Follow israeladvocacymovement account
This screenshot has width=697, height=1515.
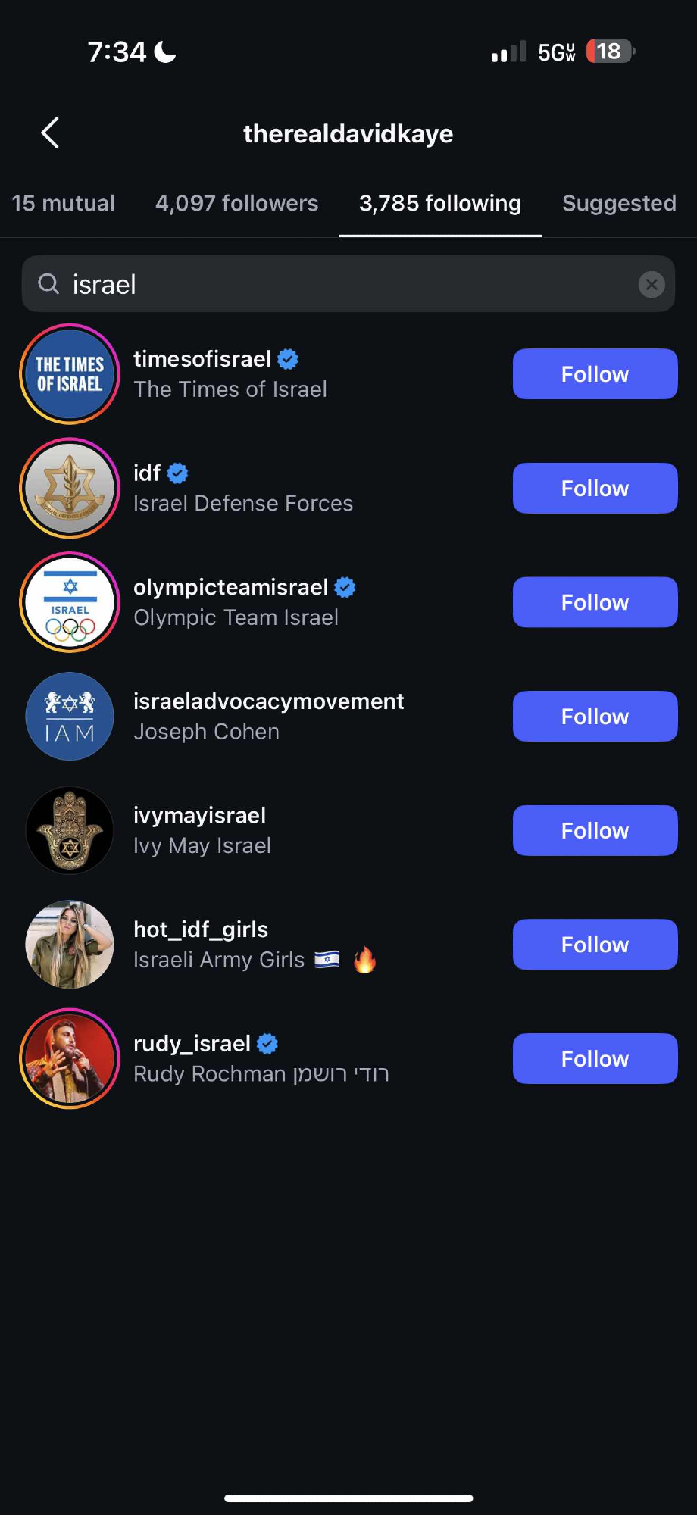coord(595,717)
